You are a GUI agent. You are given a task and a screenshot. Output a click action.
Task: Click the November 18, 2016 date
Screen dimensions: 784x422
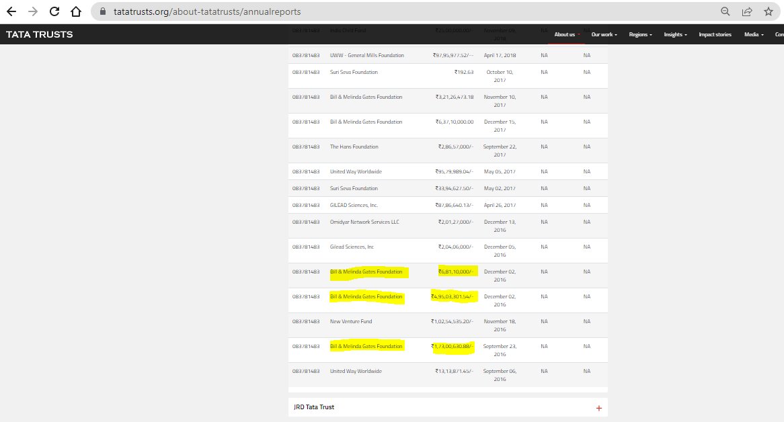coord(500,326)
